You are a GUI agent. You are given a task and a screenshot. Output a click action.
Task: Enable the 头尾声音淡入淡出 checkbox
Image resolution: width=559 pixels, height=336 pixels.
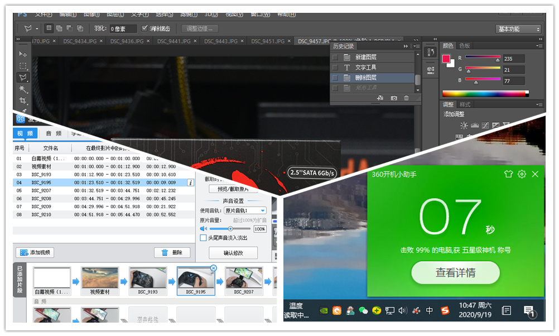click(203, 238)
